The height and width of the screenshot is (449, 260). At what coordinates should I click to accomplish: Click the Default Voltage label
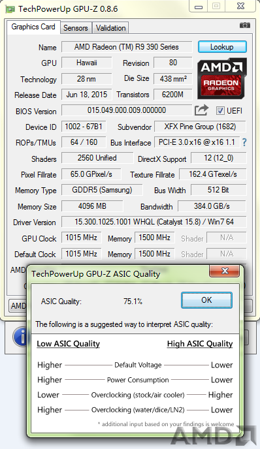click(138, 365)
